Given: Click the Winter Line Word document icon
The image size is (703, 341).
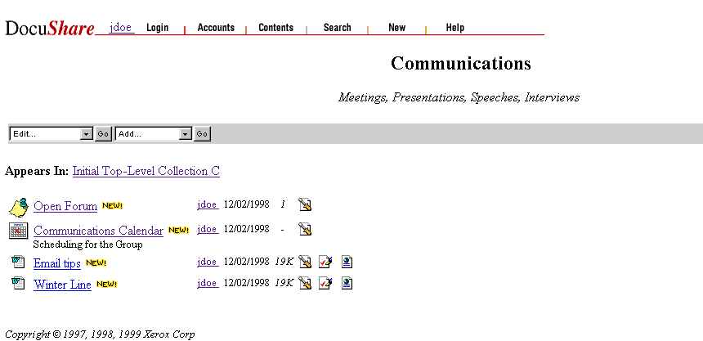Looking at the screenshot, I should [18, 284].
